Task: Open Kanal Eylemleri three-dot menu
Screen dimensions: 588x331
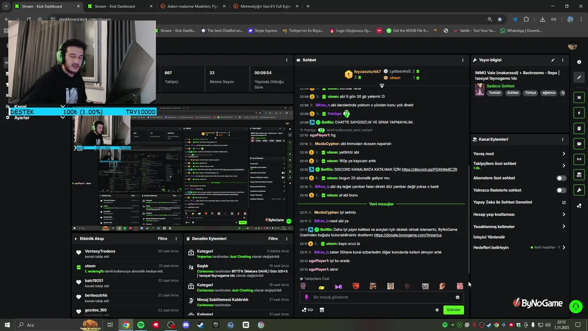Action: (562, 139)
